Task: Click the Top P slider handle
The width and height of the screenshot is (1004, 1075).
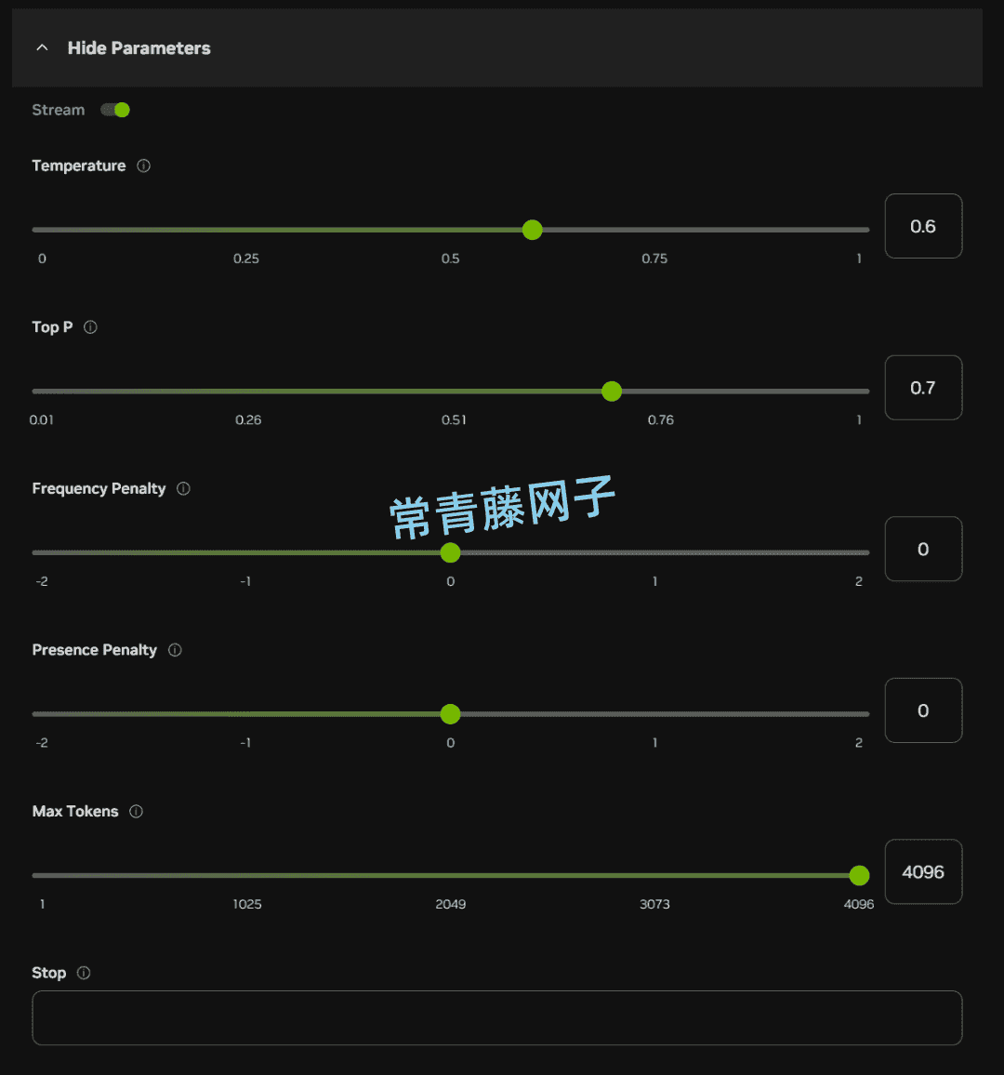Action: (612, 392)
